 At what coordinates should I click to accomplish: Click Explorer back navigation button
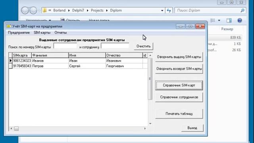[x=25, y=10]
